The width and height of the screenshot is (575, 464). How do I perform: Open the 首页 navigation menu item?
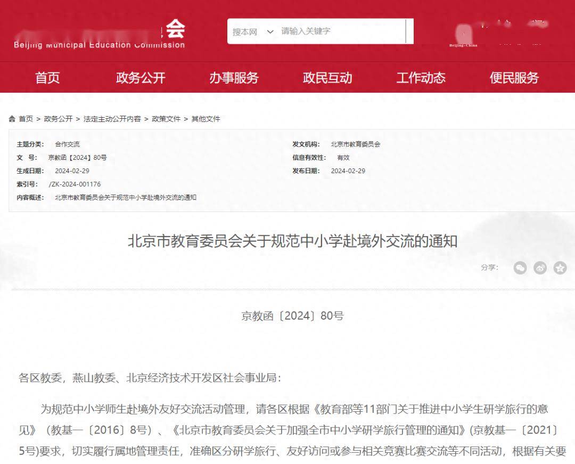coord(47,78)
